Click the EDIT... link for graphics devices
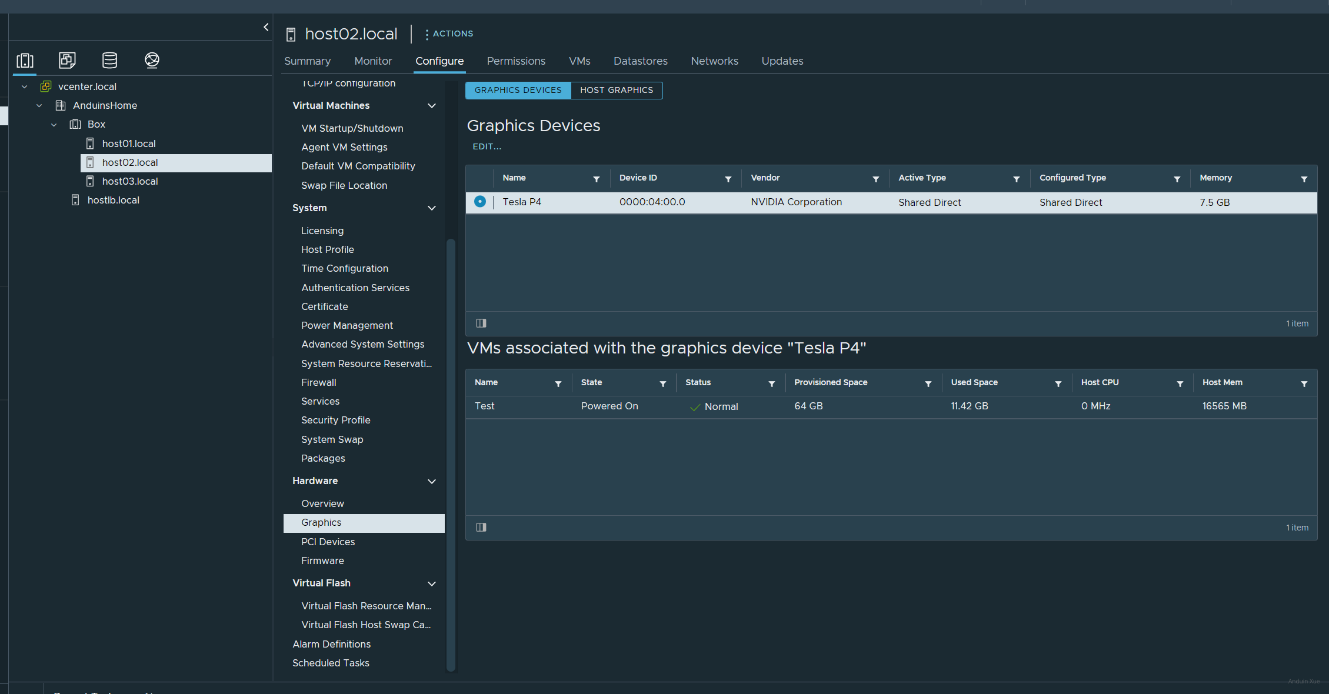 point(487,146)
